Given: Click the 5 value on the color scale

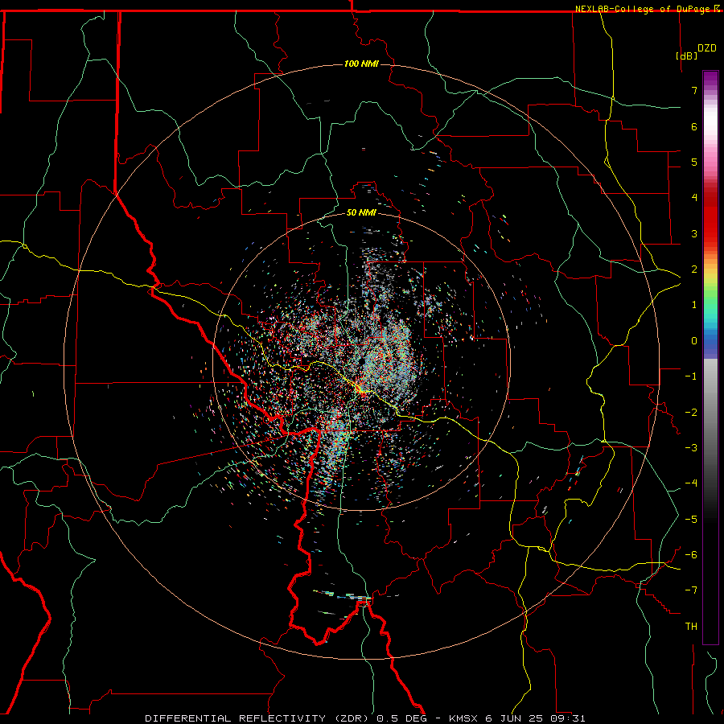Looking at the screenshot, I should 694,162.
